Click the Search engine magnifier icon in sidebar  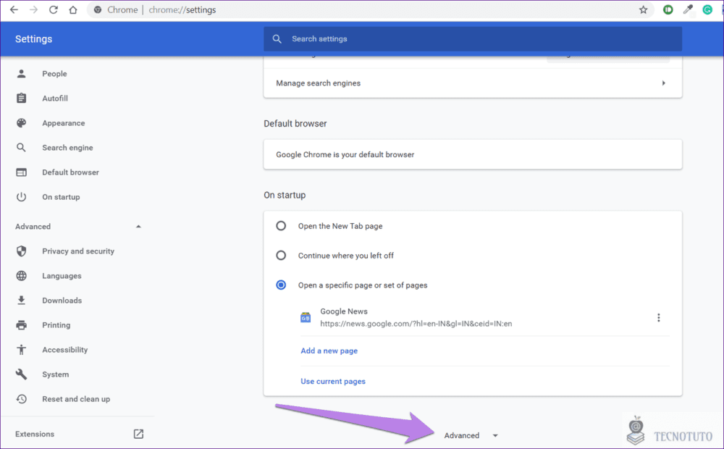click(21, 147)
